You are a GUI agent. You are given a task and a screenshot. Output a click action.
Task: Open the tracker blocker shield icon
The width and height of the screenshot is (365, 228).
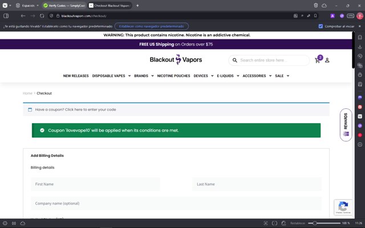[51, 16]
